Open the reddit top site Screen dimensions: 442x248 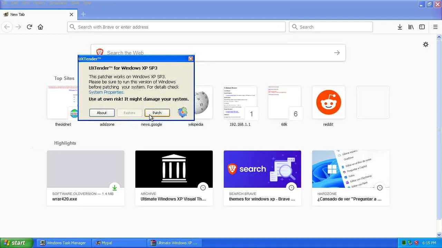pos(328,106)
